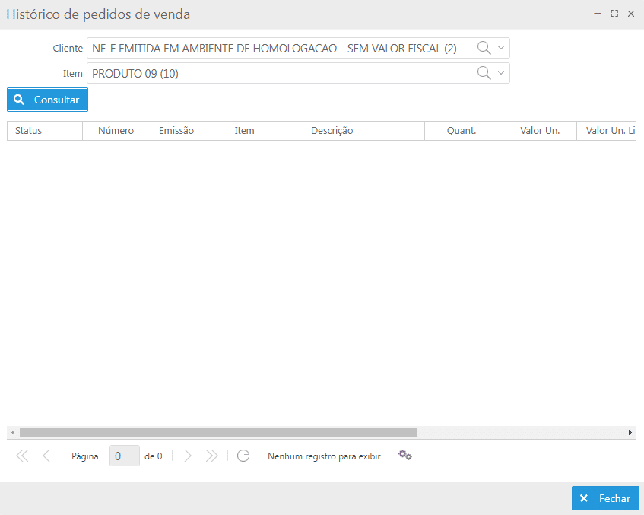
Task: Click the horizontal scrollbar thumb
Action: [218, 432]
